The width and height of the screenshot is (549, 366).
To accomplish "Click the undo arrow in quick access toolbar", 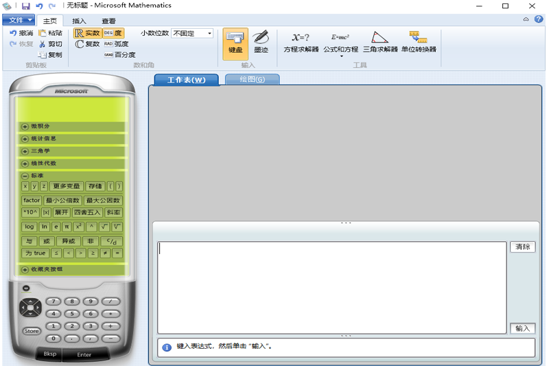I will coord(39,6).
